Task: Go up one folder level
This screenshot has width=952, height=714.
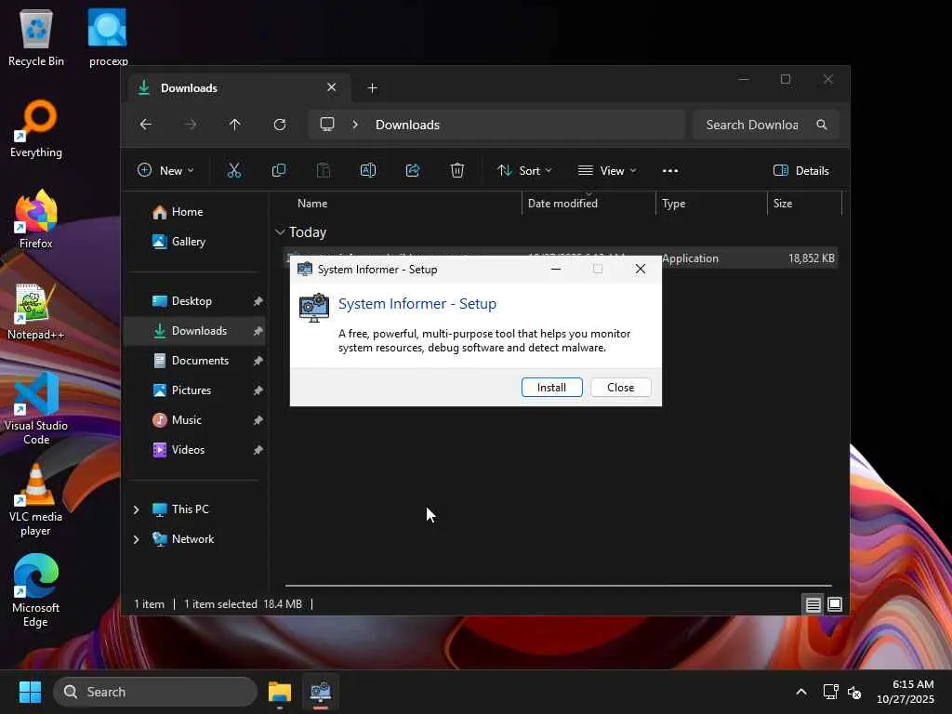Action: coord(235,125)
